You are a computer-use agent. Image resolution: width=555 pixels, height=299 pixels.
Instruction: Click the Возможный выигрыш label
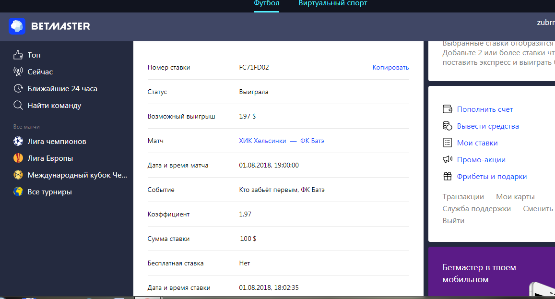coord(181,116)
